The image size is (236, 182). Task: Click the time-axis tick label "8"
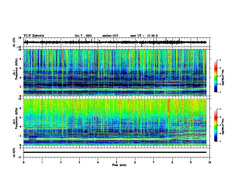click(x=172, y=162)
